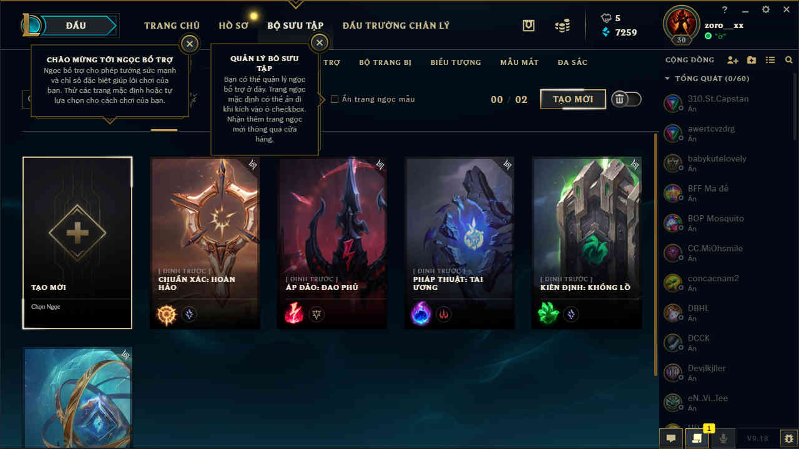Open the chat bubble icon

(671, 438)
